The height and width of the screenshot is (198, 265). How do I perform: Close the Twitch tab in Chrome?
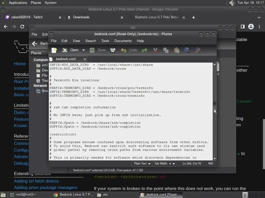(x=60, y=18)
